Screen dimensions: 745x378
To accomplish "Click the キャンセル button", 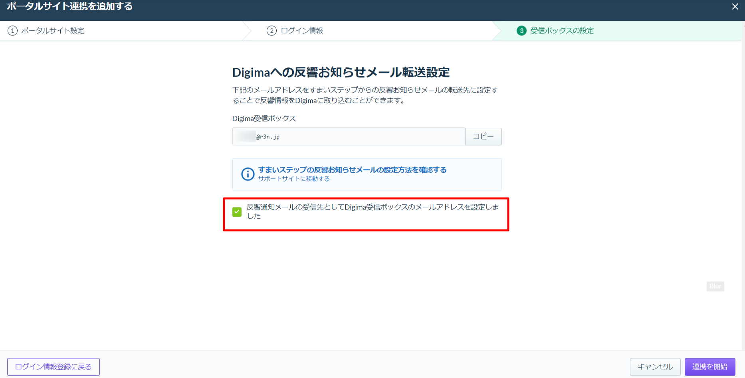I will point(655,367).
